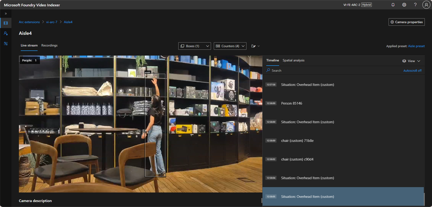Viewport: 432px width, 207px height.
Task: Select the Person 85146 entry
Action: click(343, 103)
